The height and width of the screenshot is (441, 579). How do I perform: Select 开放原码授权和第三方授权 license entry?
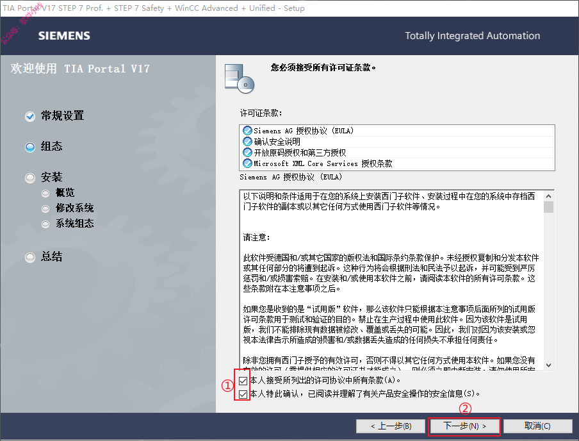(397, 153)
